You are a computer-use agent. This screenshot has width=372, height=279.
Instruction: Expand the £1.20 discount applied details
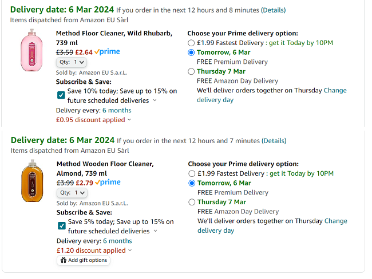tap(94, 250)
